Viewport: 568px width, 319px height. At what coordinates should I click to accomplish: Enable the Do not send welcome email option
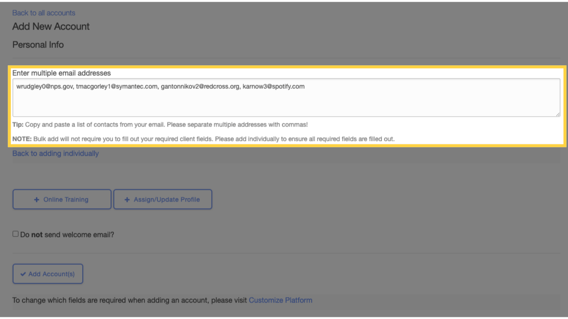tap(15, 233)
